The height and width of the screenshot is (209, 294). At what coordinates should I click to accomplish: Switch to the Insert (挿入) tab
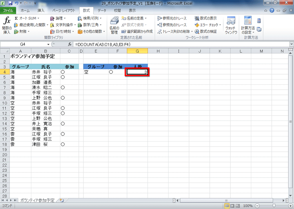coord(41,11)
